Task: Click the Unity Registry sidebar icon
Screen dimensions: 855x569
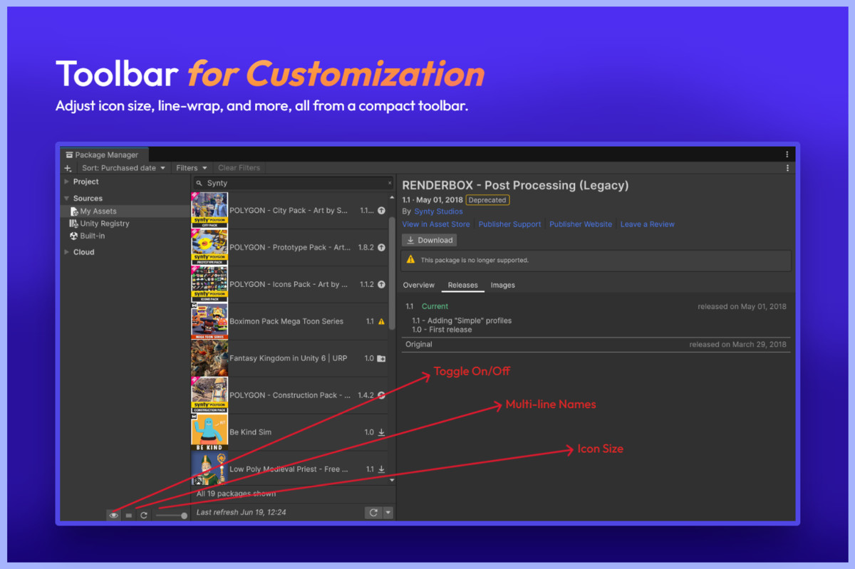Action: pos(73,224)
